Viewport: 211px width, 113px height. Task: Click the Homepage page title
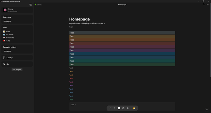80,19
